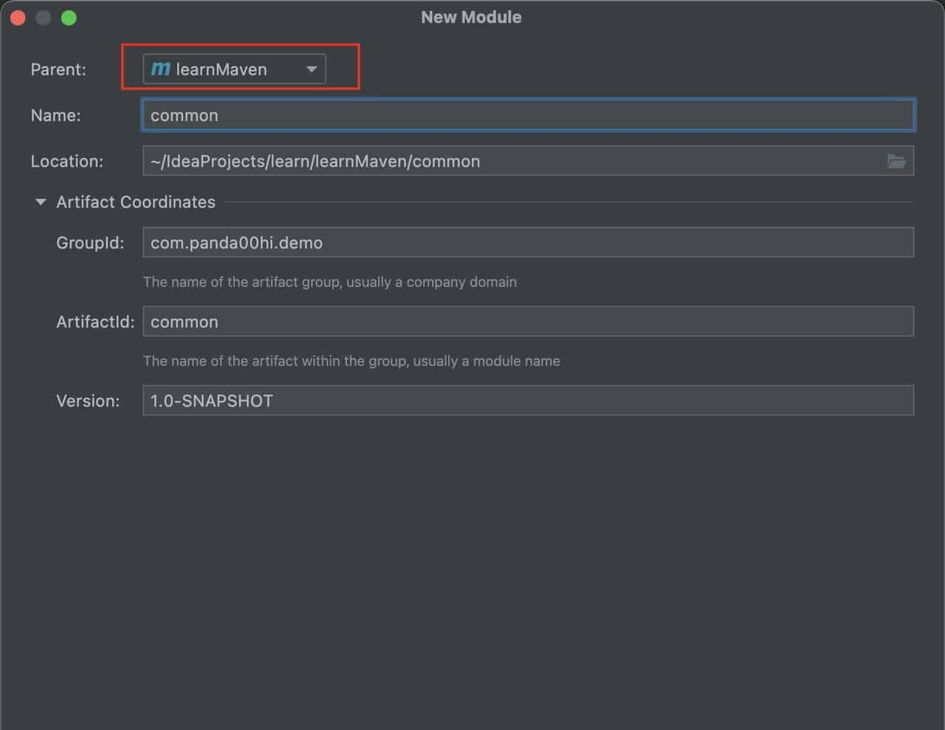Collapse the Artifact Coordinates section triangle
This screenshot has width=945, height=730.
(x=41, y=202)
